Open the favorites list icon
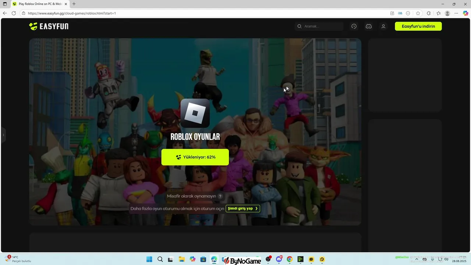This screenshot has width=471, height=265. point(439,13)
